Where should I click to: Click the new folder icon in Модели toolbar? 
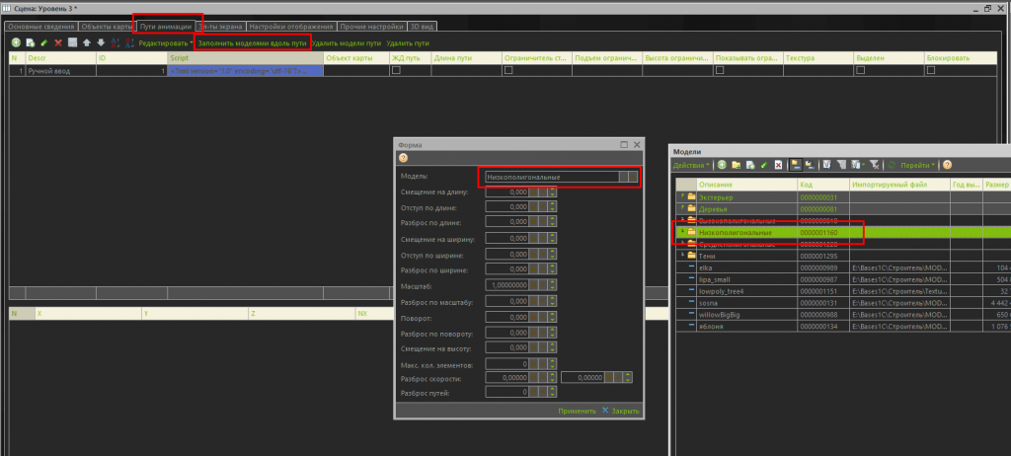point(737,165)
